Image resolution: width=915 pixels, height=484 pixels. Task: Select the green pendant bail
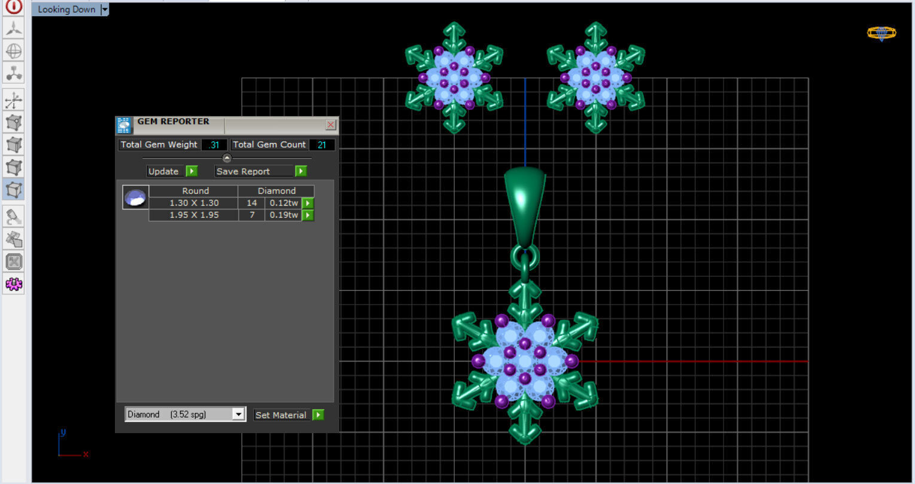525,206
